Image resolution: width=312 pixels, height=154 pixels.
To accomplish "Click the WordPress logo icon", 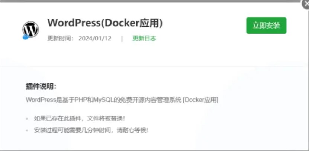I will [30, 29].
